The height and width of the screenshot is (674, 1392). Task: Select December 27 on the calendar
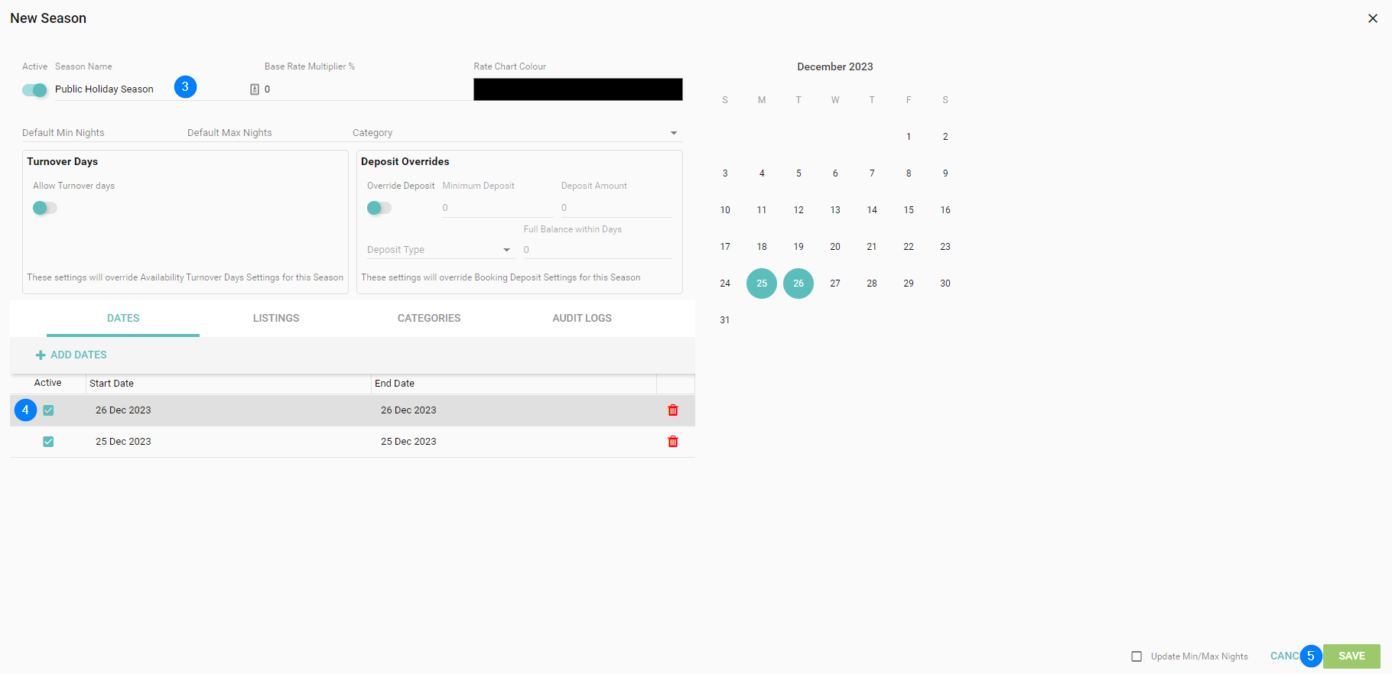pos(835,284)
